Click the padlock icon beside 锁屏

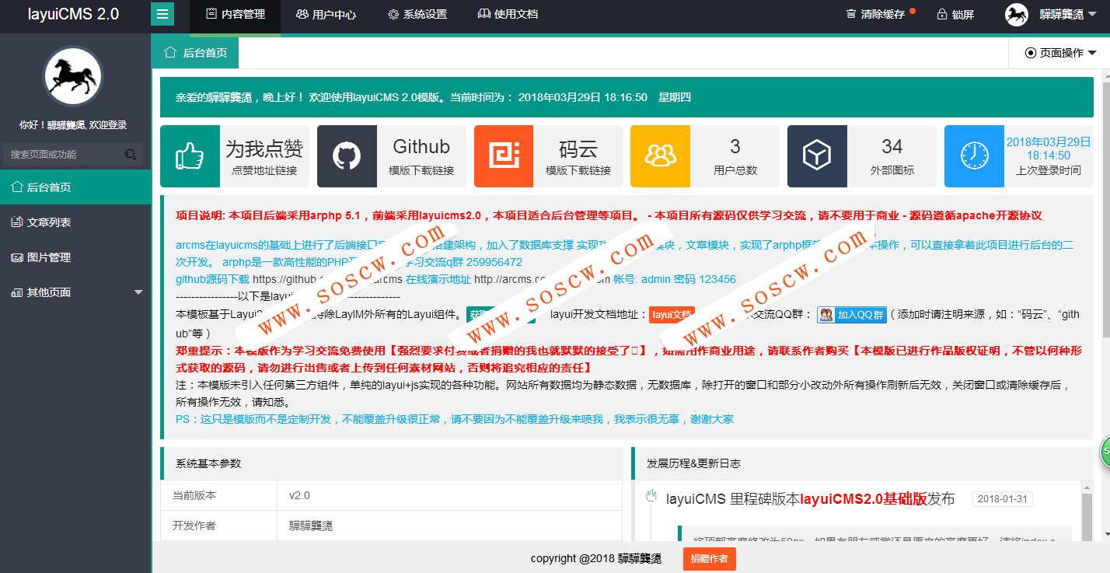tap(942, 14)
